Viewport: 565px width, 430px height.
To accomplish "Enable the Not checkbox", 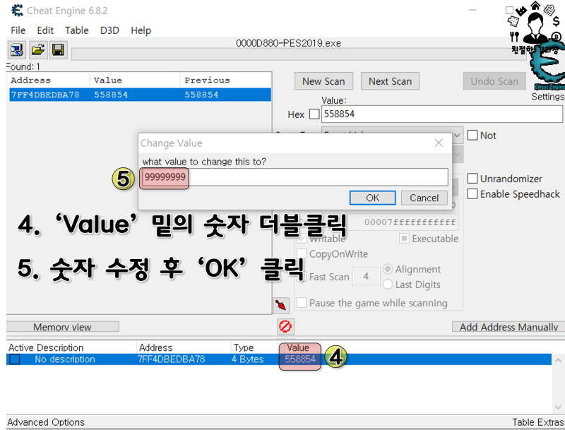I will (472, 136).
